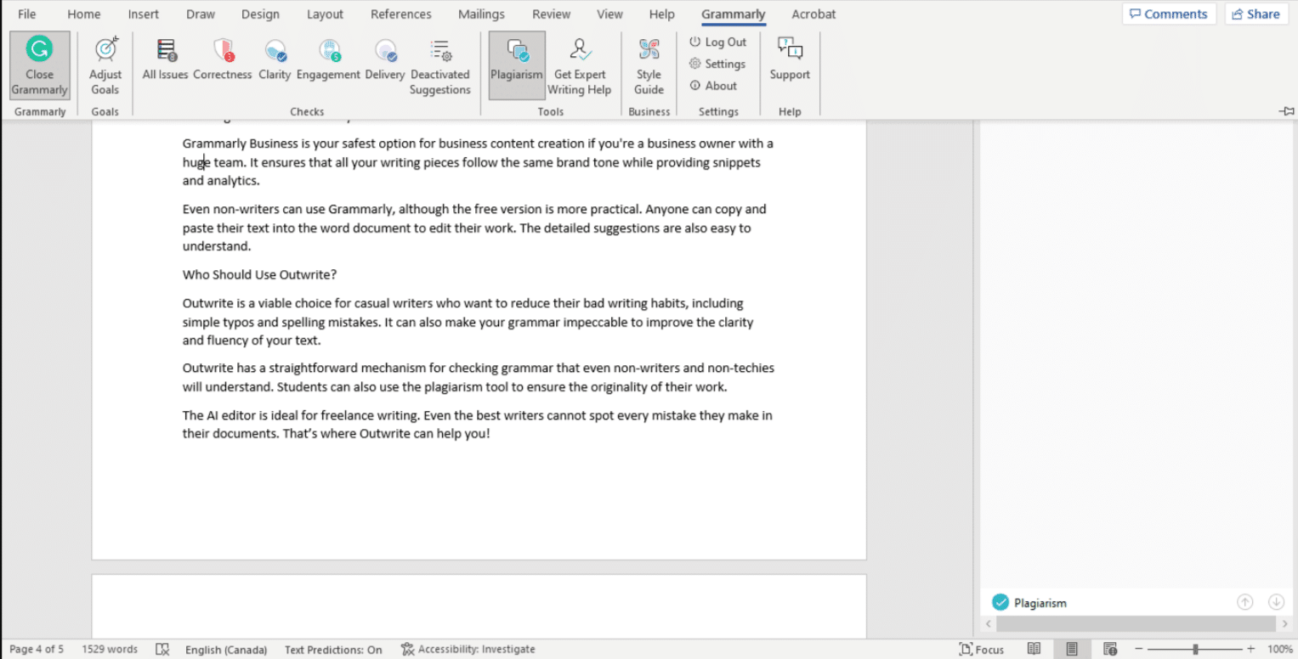This screenshot has width=1298, height=659.
Task: Switch to Read Mode view
Action: [x=1034, y=649]
